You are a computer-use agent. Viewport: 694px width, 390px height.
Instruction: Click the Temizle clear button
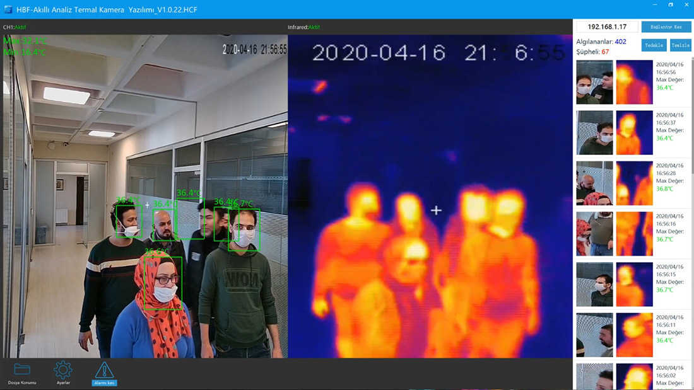click(x=680, y=45)
